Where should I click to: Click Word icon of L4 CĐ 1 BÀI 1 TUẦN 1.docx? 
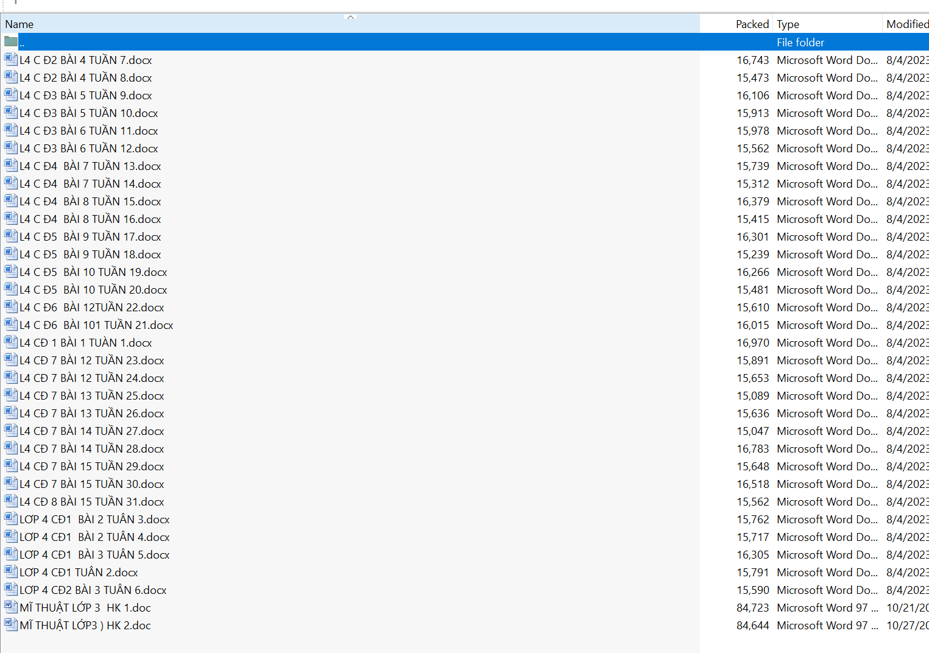(11, 342)
